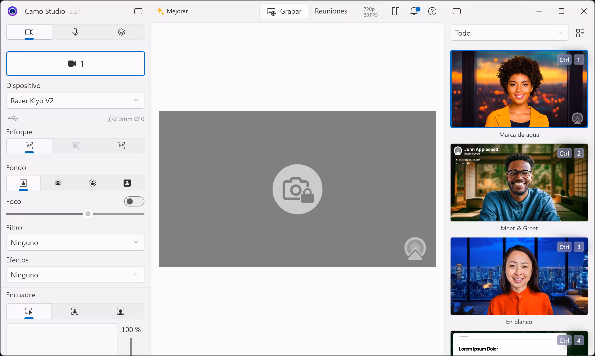Expand the Filtro dropdown
The height and width of the screenshot is (356, 595).
point(75,243)
